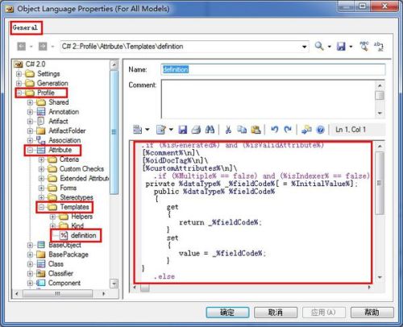
Task: Click the code editor vertical scrollbar
Action: point(380,212)
